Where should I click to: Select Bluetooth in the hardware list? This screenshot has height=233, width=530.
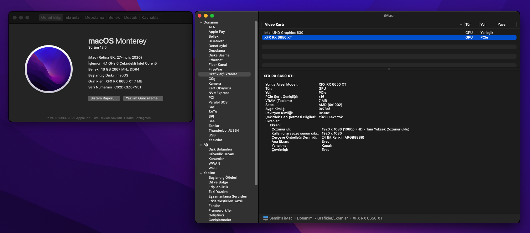coord(216,41)
